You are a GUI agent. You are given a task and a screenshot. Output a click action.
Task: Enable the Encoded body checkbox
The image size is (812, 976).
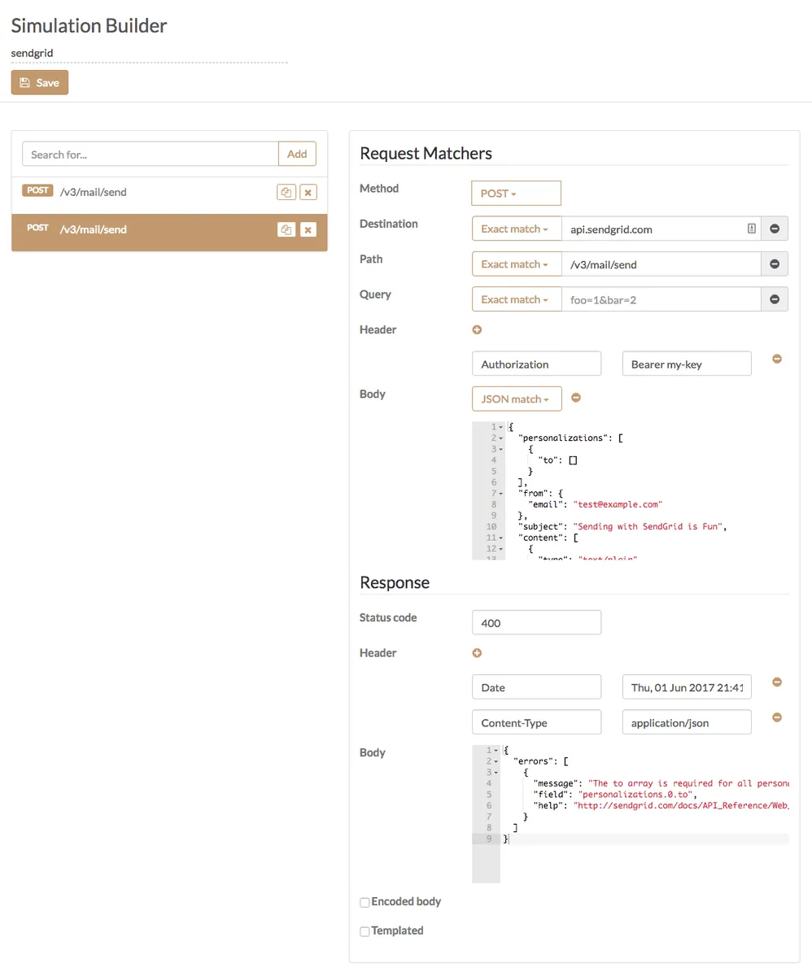coord(365,901)
